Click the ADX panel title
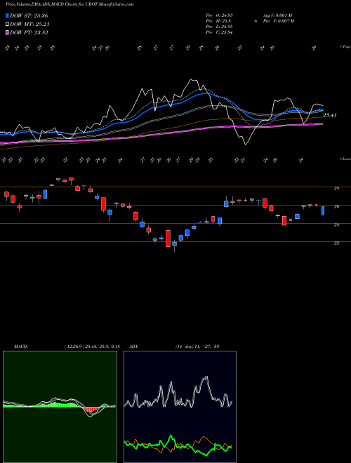 134,347
